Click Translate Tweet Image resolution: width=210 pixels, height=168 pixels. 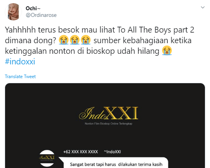click(20, 77)
